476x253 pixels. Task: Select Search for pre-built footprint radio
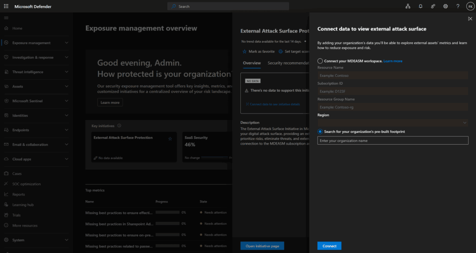tap(320, 132)
